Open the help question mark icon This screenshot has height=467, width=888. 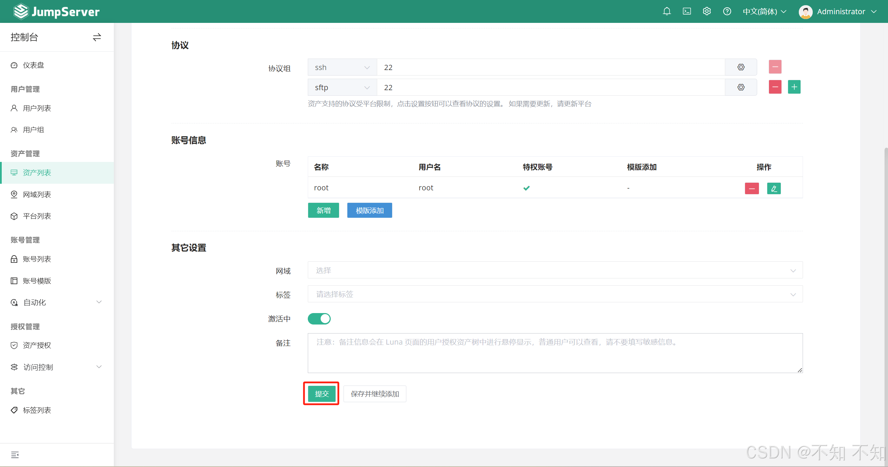pyautogui.click(x=727, y=11)
